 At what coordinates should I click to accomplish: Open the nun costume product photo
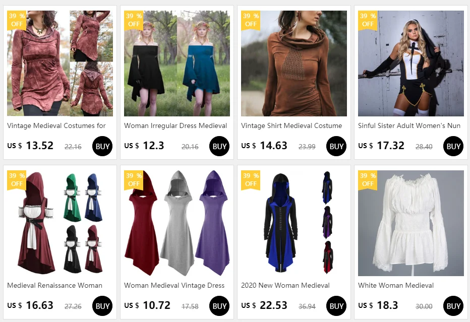[x=410, y=63]
